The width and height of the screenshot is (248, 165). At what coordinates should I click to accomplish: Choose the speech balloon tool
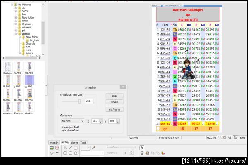(x=52, y=153)
